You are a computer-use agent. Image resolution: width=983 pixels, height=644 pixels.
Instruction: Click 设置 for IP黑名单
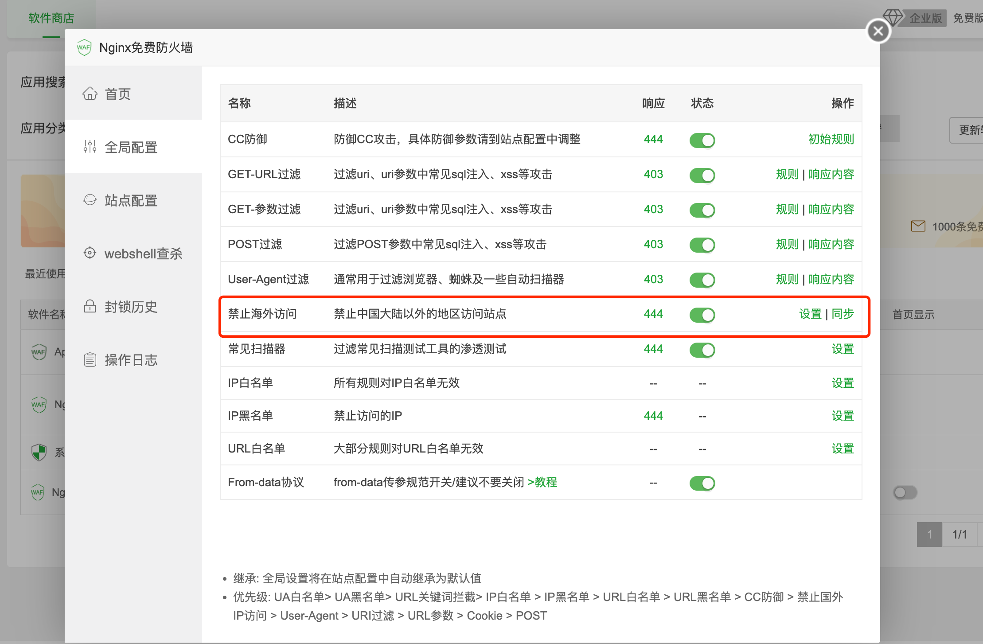843,416
